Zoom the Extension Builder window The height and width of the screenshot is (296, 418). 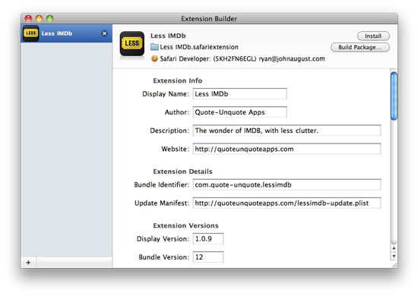50,18
